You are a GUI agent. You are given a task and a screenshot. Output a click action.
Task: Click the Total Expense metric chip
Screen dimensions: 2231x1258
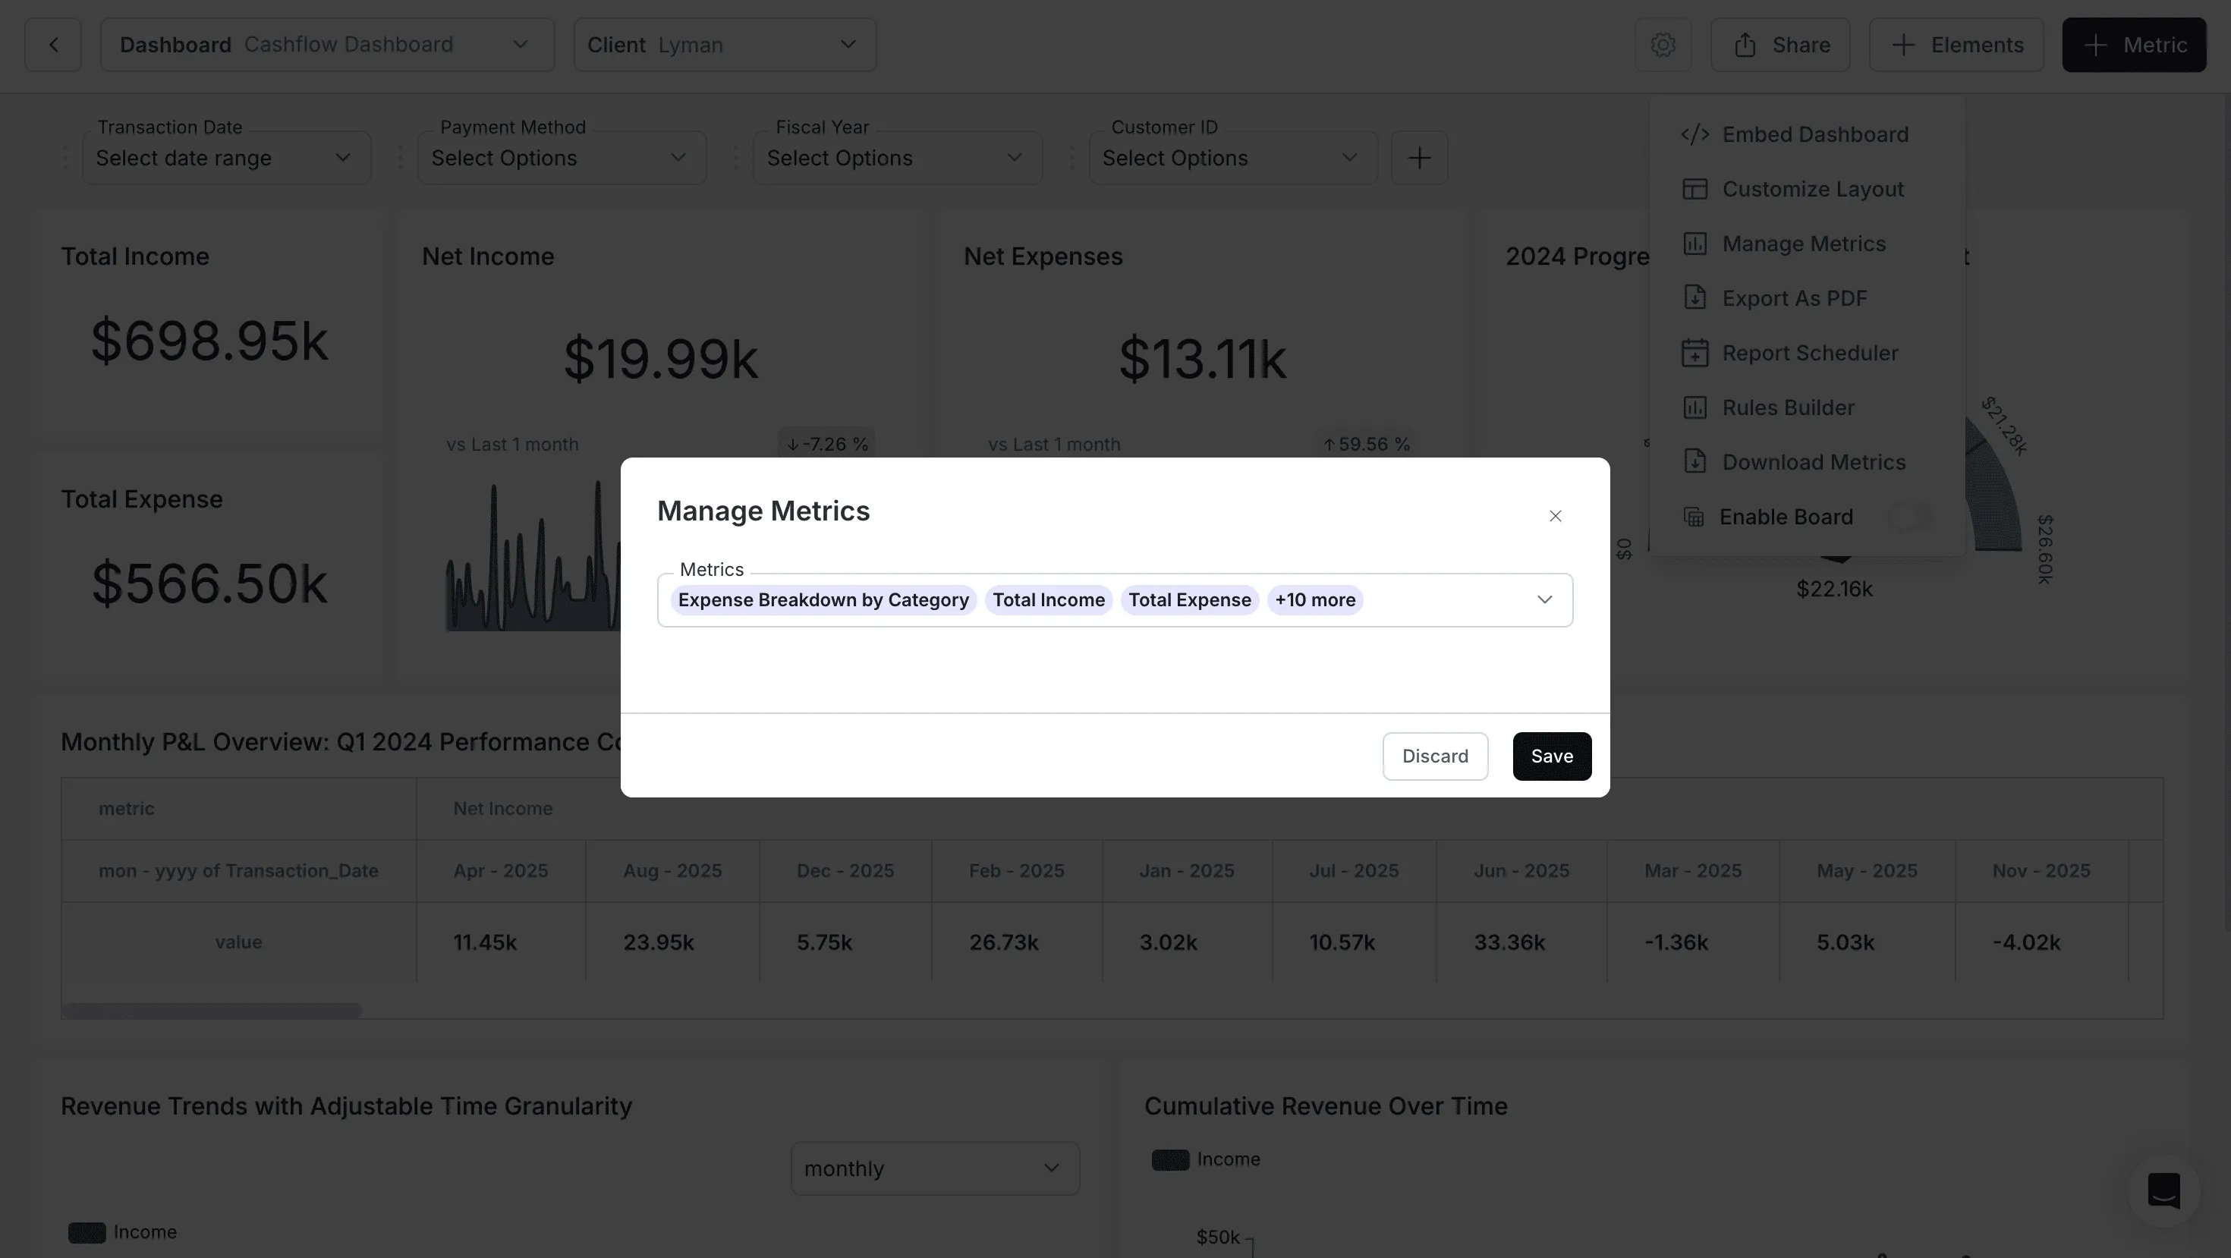click(x=1189, y=600)
